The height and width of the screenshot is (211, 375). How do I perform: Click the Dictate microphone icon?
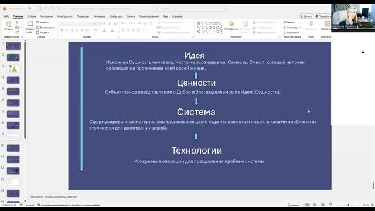tap(311, 23)
